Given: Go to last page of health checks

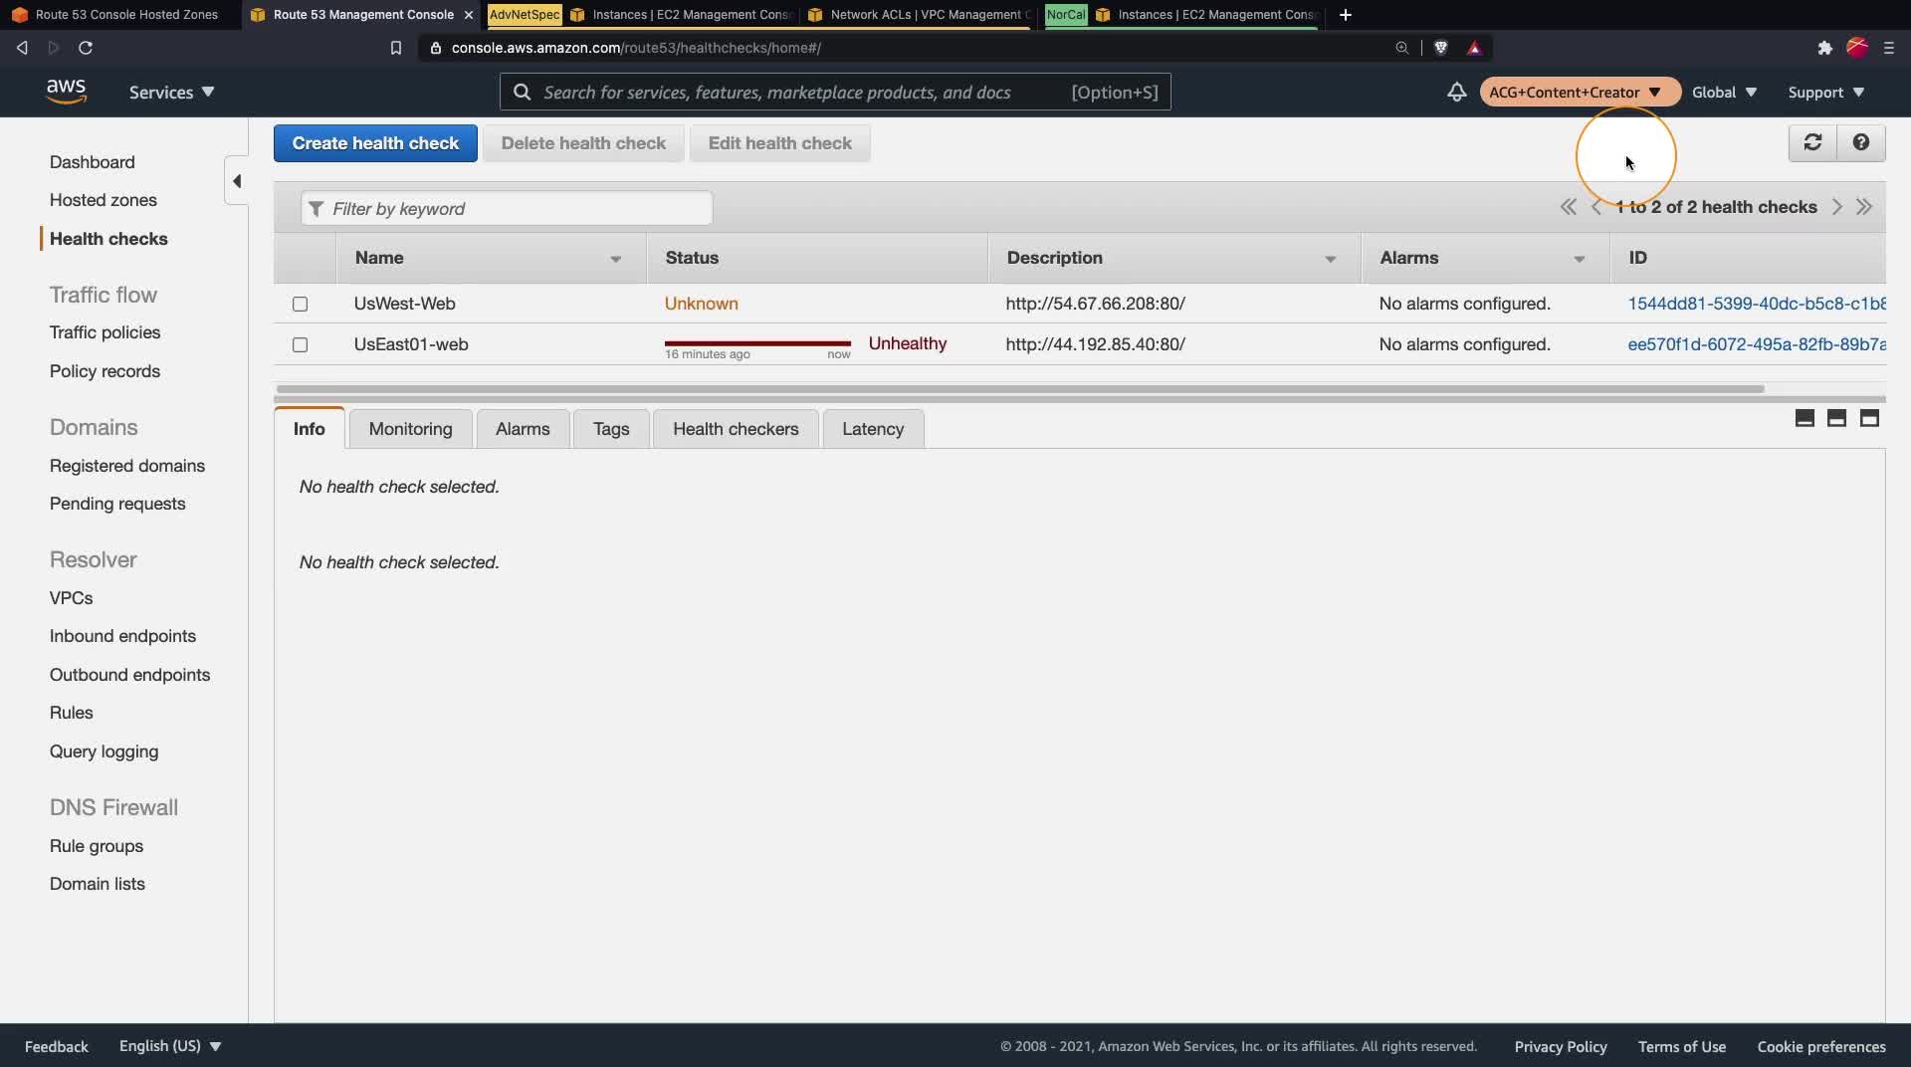Looking at the screenshot, I should tap(1864, 207).
